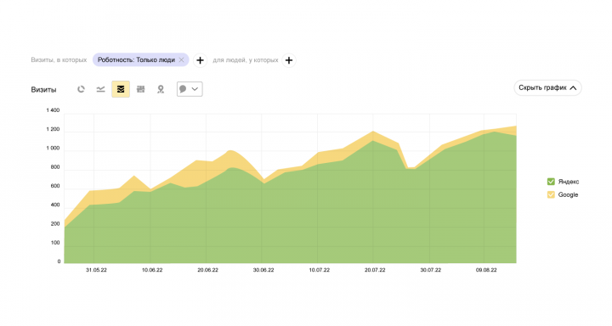
Task: Add a visit condition with plus button
Action: coord(200,60)
